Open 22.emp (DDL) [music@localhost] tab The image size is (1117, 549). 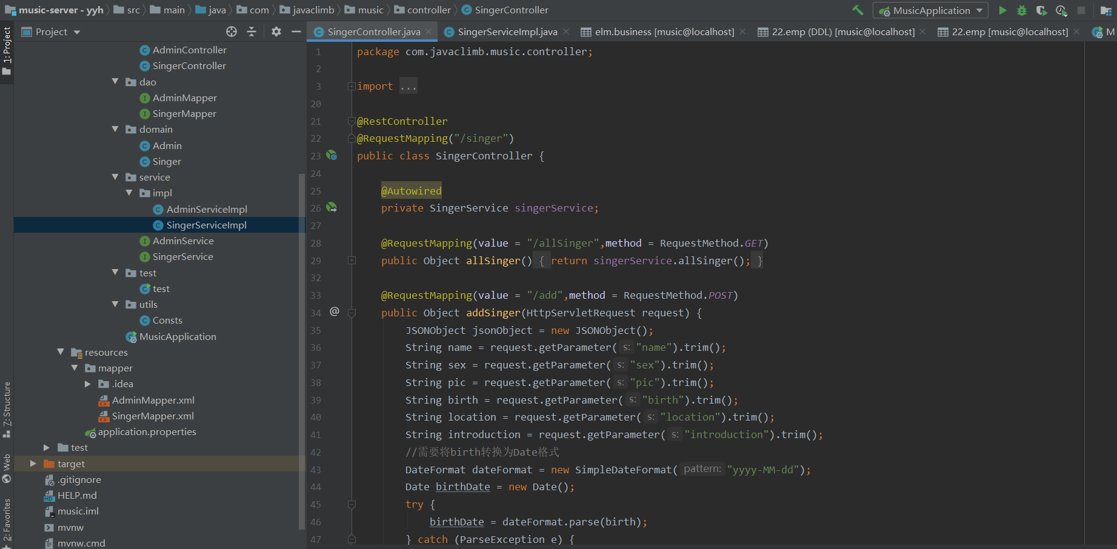(842, 32)
